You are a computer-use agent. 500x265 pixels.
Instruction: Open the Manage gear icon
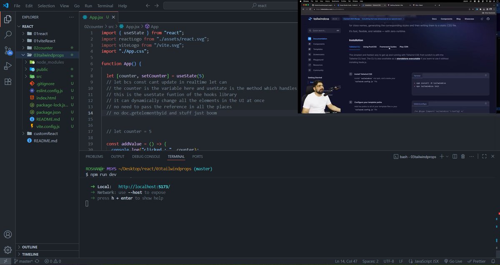(7, 250)
